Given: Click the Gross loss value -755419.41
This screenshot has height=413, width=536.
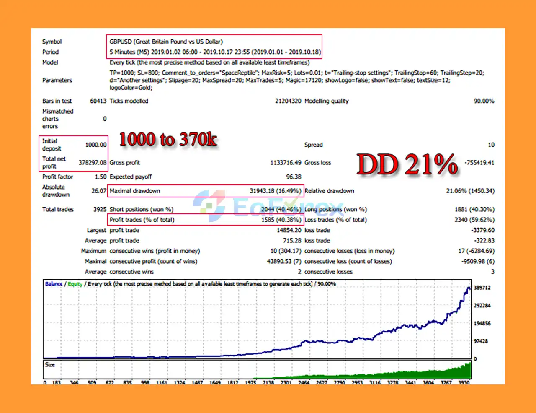Looking at the screenshot, I should tap(479, 163).
